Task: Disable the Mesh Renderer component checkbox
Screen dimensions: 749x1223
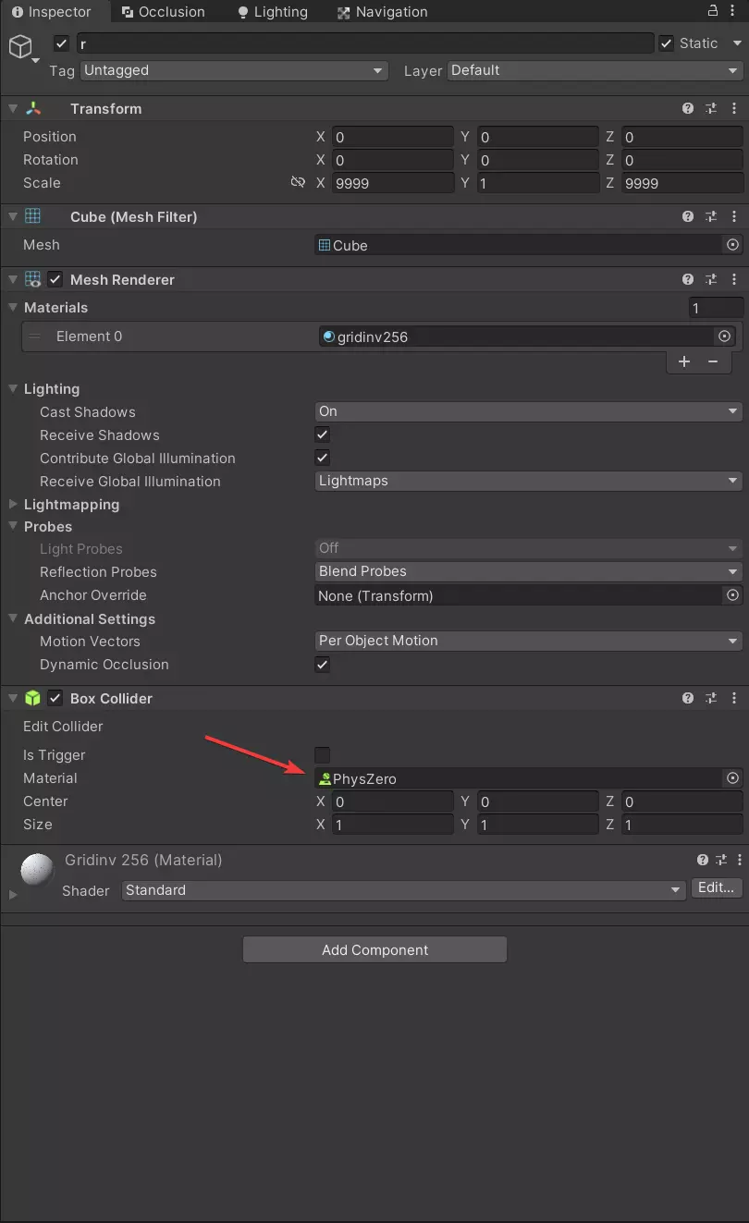Action: click(x=55, y=279)
